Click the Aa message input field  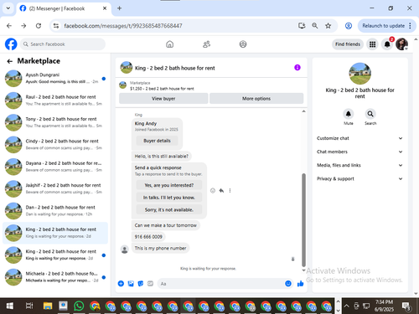(x=220, y=284)
